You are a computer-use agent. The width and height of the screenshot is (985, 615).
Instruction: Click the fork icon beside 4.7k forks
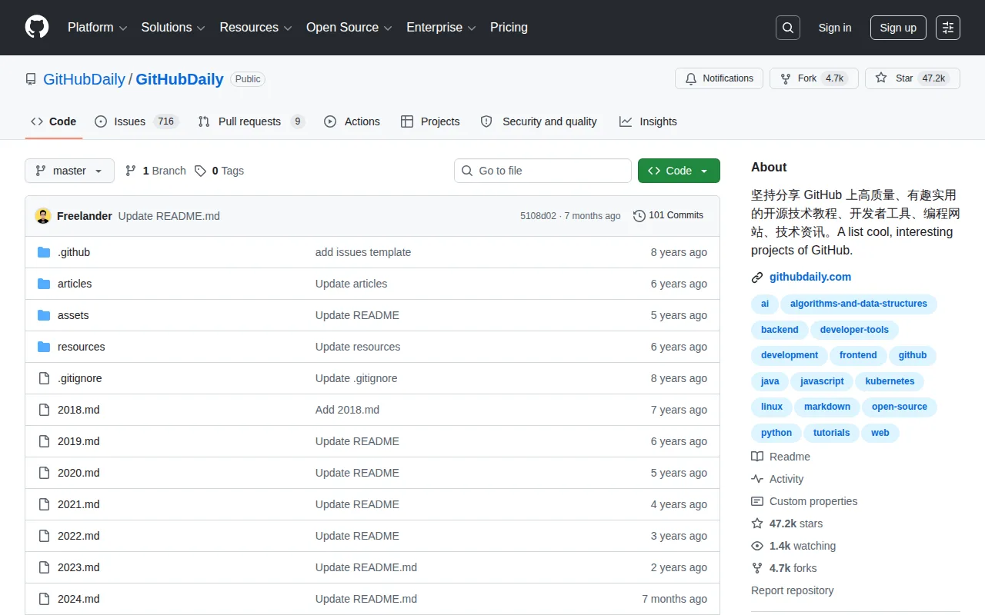[757, 568]
